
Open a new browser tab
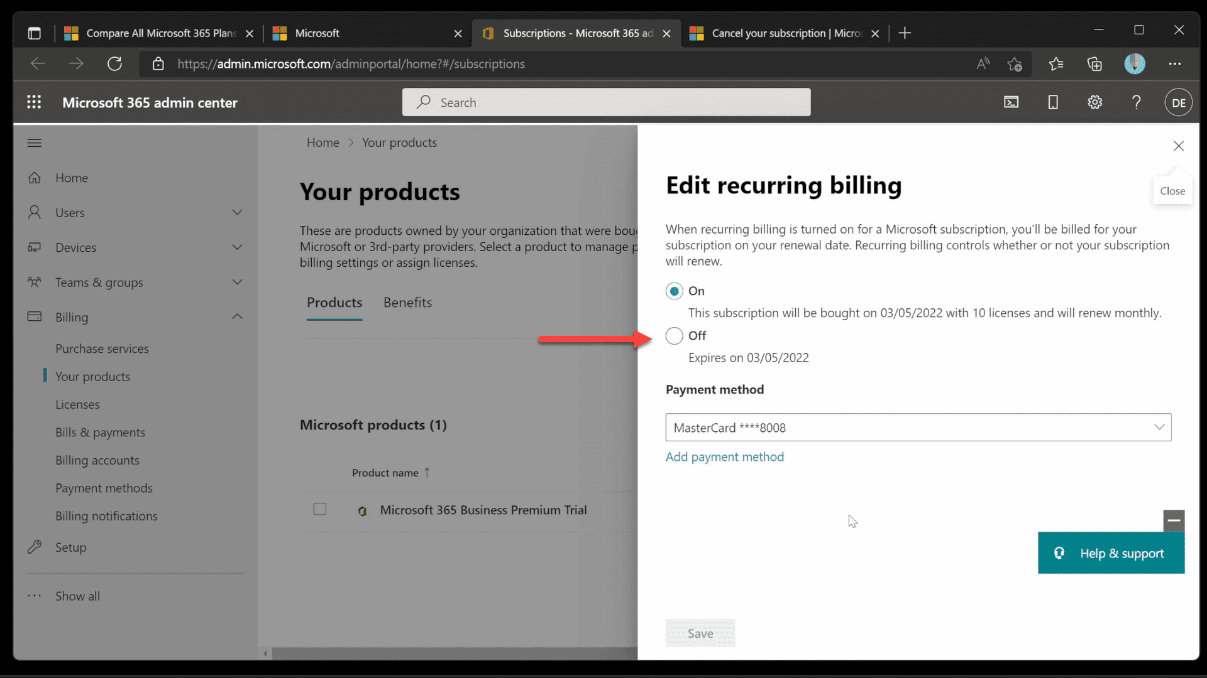pos(905,33)
